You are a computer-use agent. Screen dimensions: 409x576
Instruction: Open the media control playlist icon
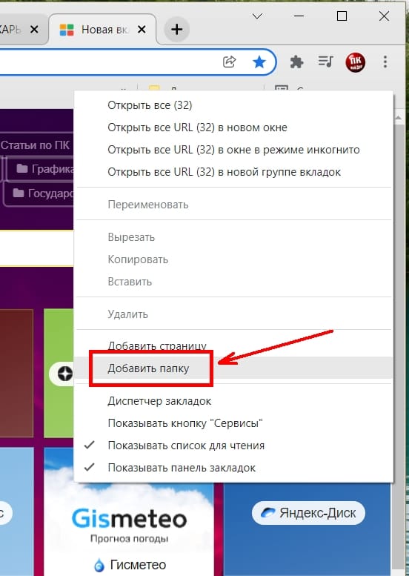tap(325, 62)
